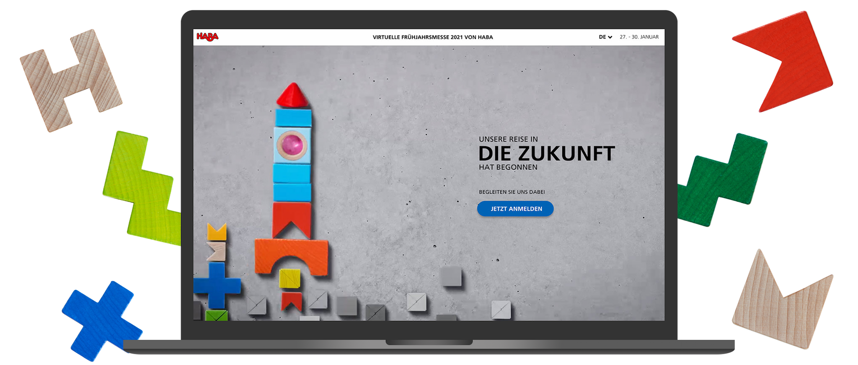Click the pink porthole window on the rocket
Image resolution: width=858 pixels, height=365 pixels.
coord(292,145)
